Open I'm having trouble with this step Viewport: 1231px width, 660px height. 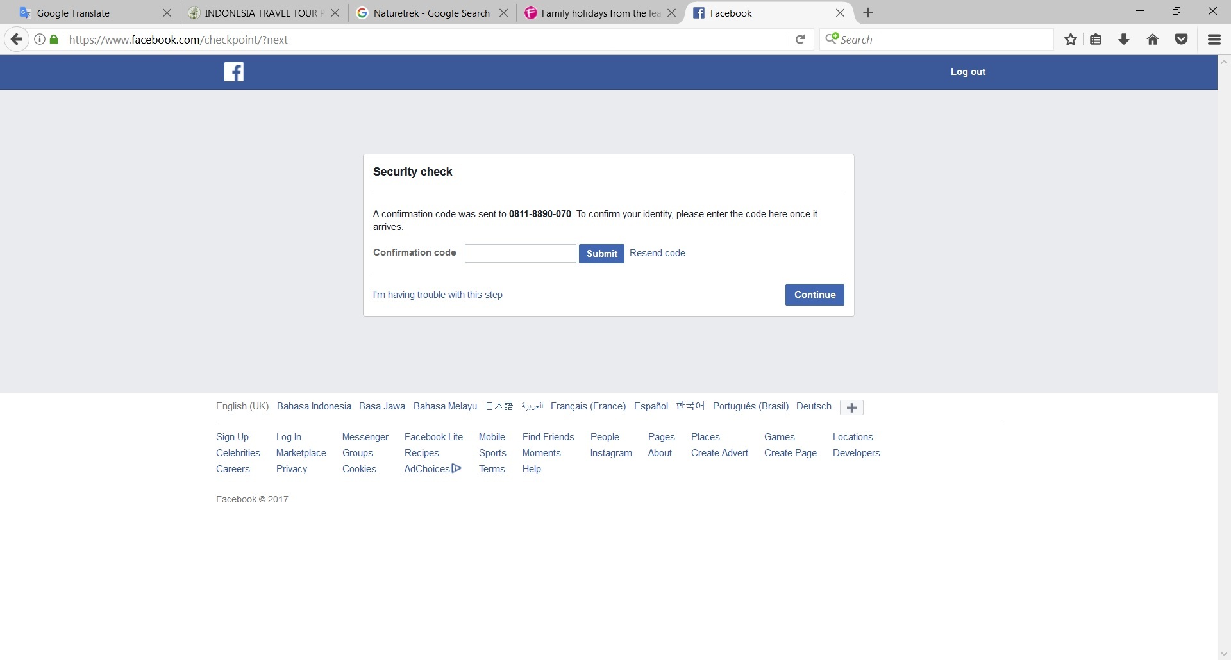(x=438, y=295)
